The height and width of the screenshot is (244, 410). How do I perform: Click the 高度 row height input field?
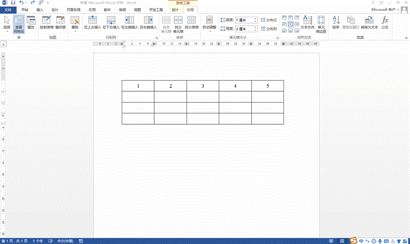244,20
